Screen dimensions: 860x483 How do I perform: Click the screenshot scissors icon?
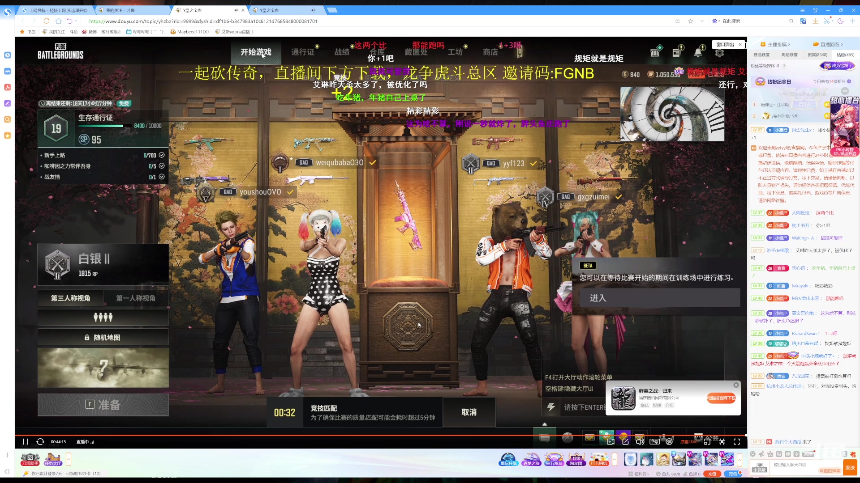point(826,21)
